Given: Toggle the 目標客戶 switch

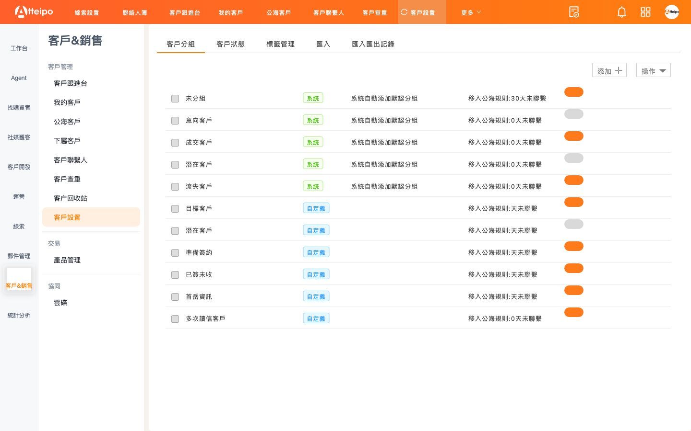Looking at the screenshot, I should (574, 202).
